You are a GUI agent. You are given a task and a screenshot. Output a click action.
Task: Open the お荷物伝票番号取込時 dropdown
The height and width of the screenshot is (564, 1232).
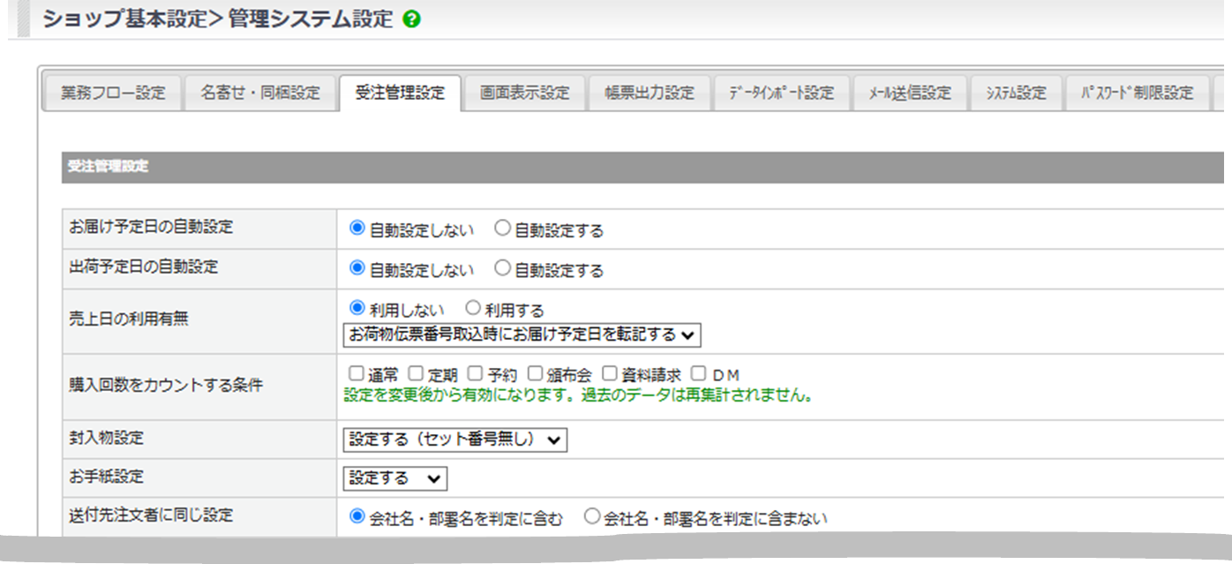click(x=522, y=335)
